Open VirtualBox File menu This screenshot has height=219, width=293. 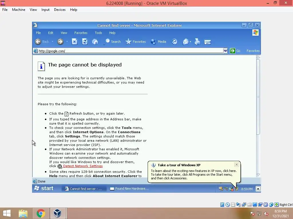coord(5,10)
